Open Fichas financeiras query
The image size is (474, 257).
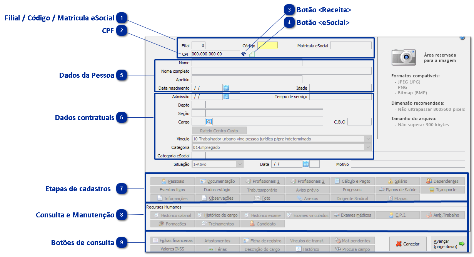click(x=172, y=240)
